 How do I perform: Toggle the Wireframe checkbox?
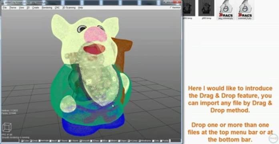(x=140, y=141)
